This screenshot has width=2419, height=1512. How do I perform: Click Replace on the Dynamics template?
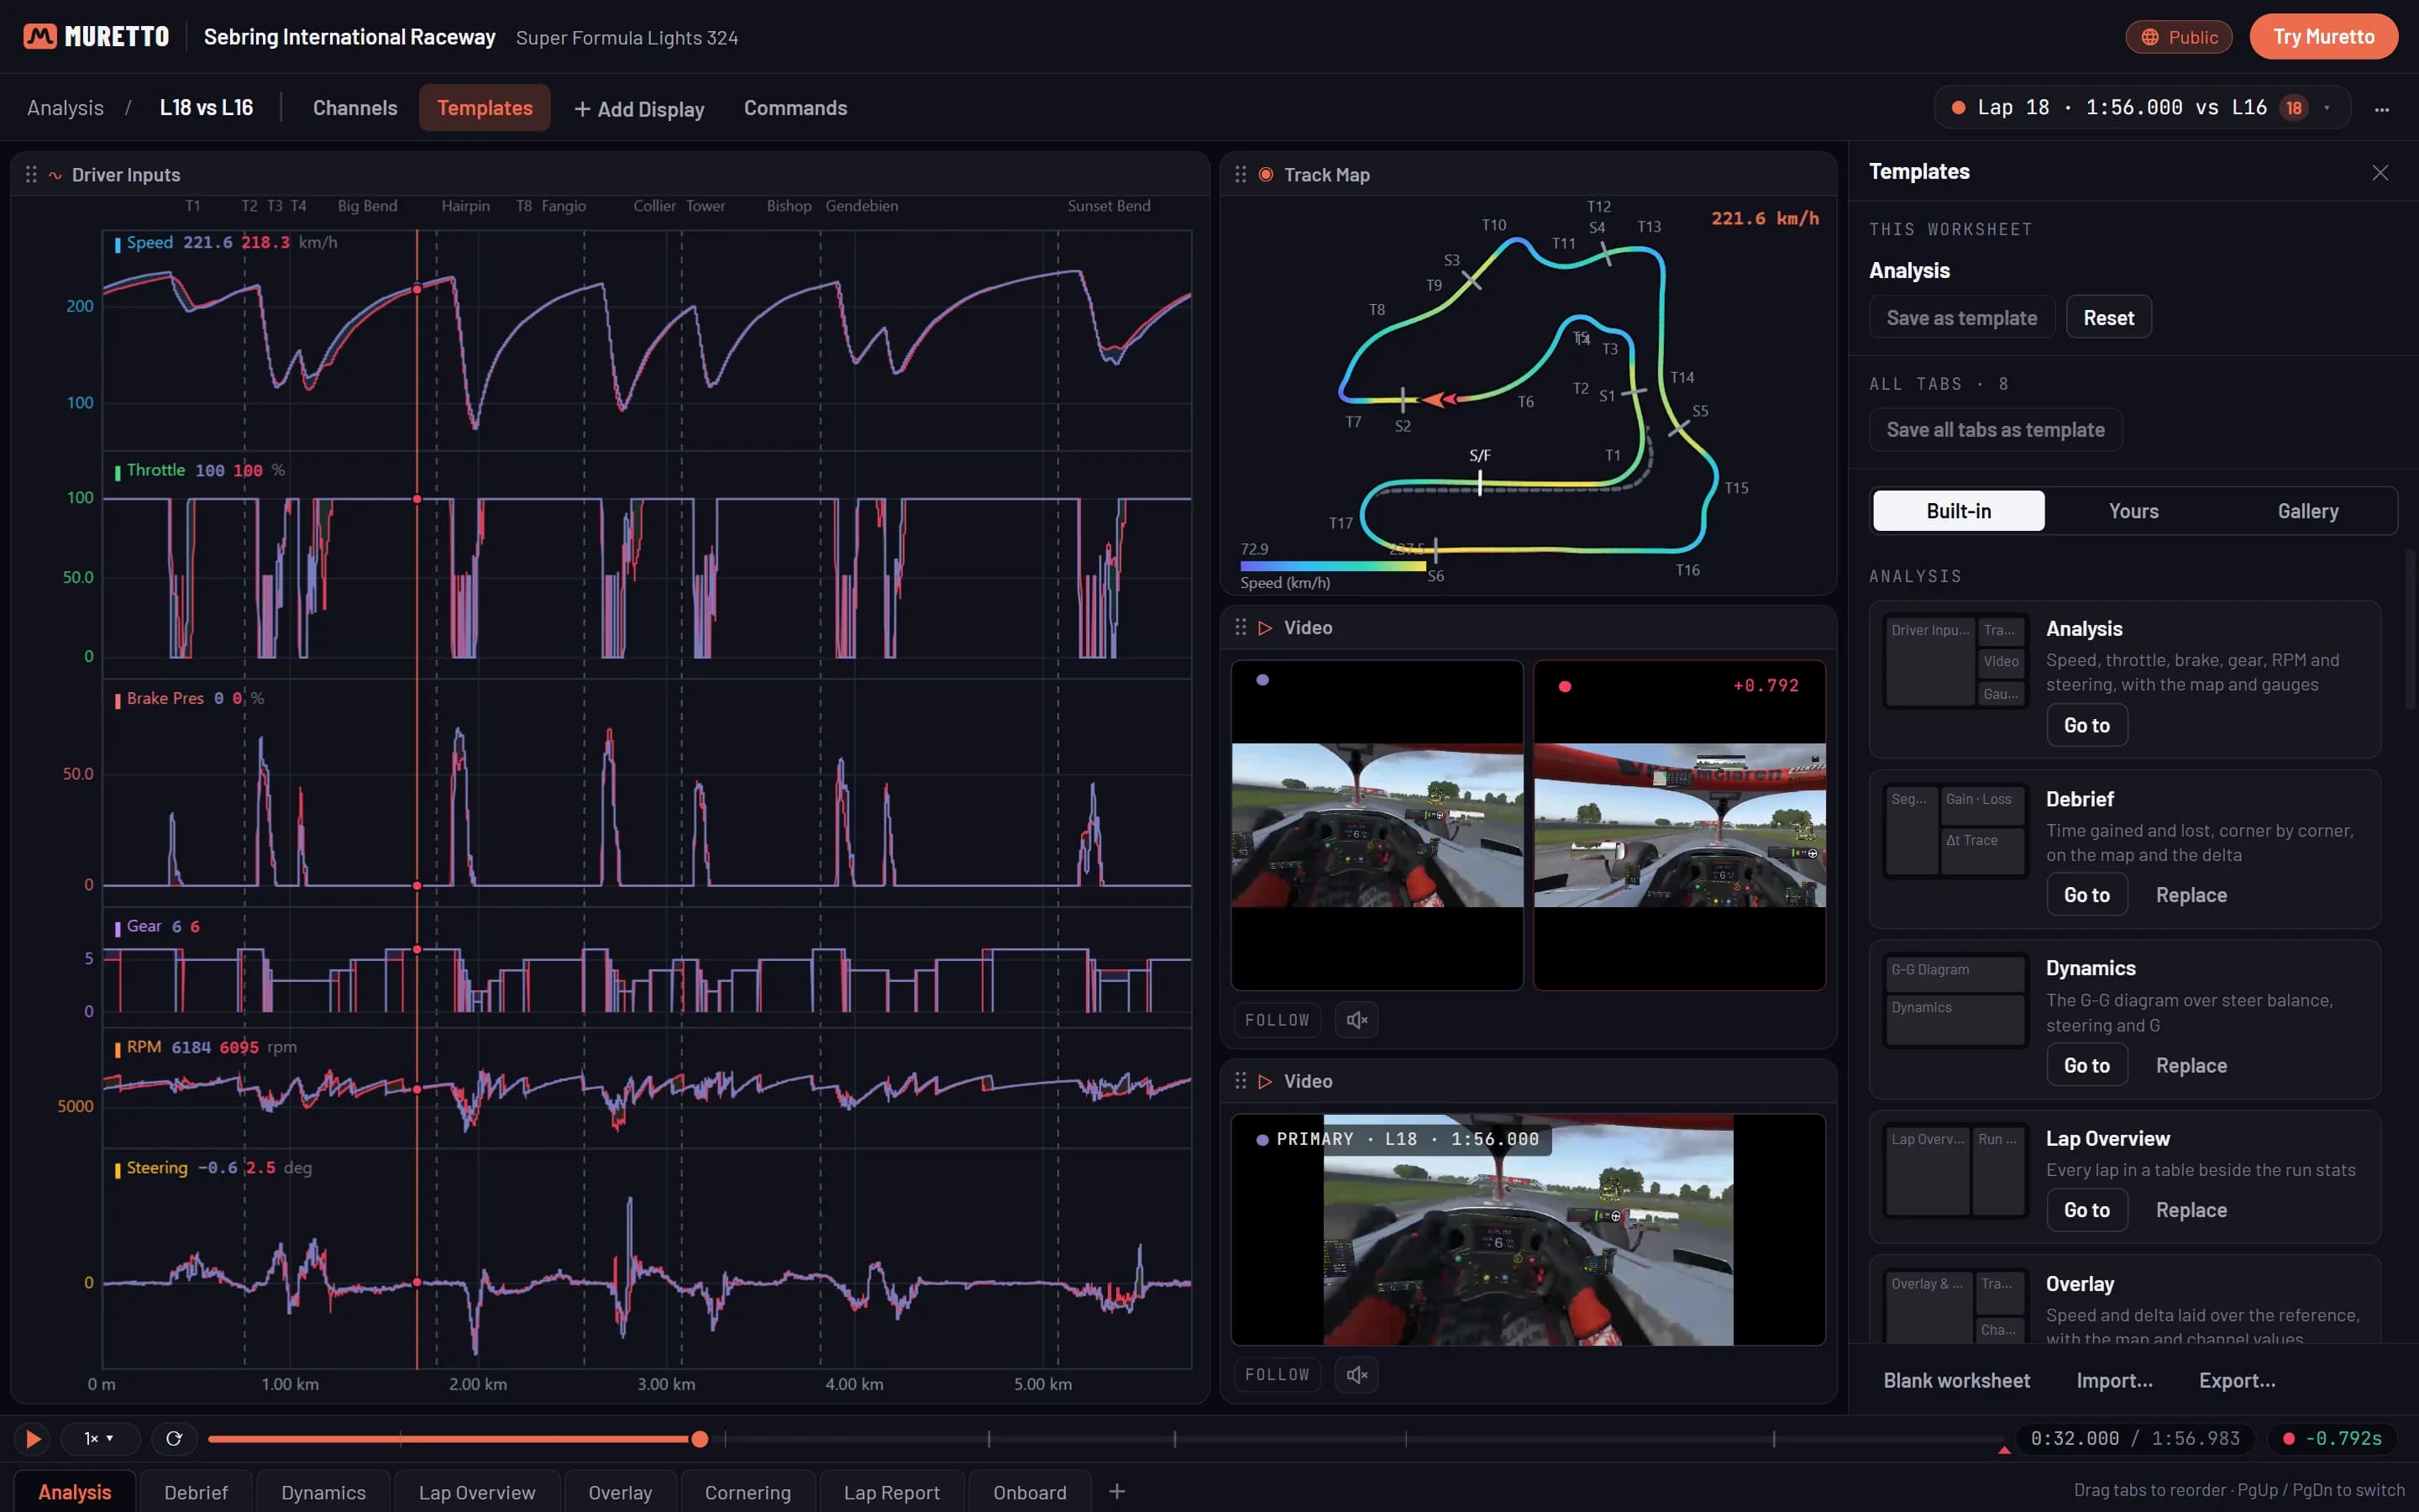point(2191,1066)
